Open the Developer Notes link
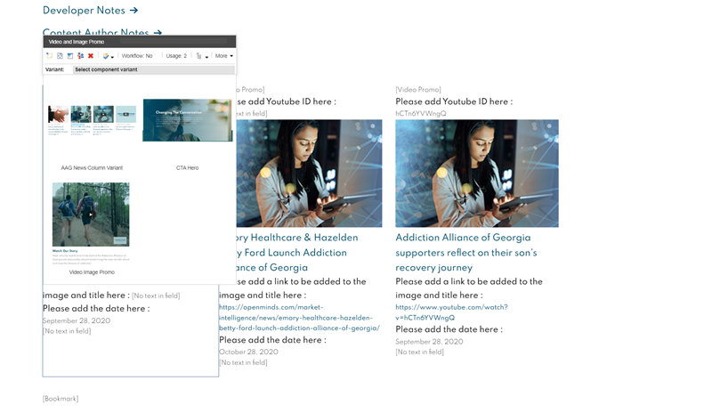This screenshot has width=712, height=413. [x=90, y=11]
